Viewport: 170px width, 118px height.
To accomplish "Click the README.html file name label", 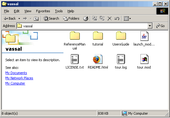I will click(98, 67).
